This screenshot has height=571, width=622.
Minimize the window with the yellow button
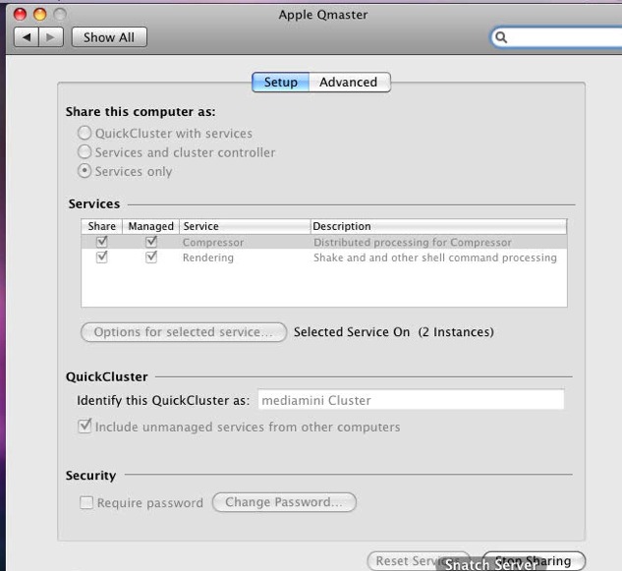[x=39, y=15]
